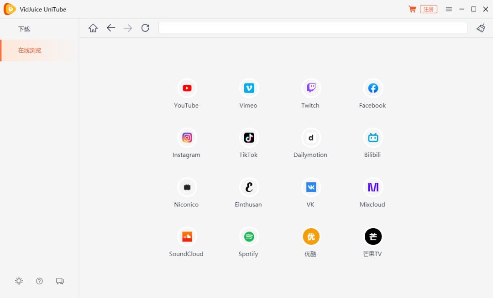Viewport: 493px width, 298px height.
Task: Click the Instagram text label
Action: click(186, 154)
